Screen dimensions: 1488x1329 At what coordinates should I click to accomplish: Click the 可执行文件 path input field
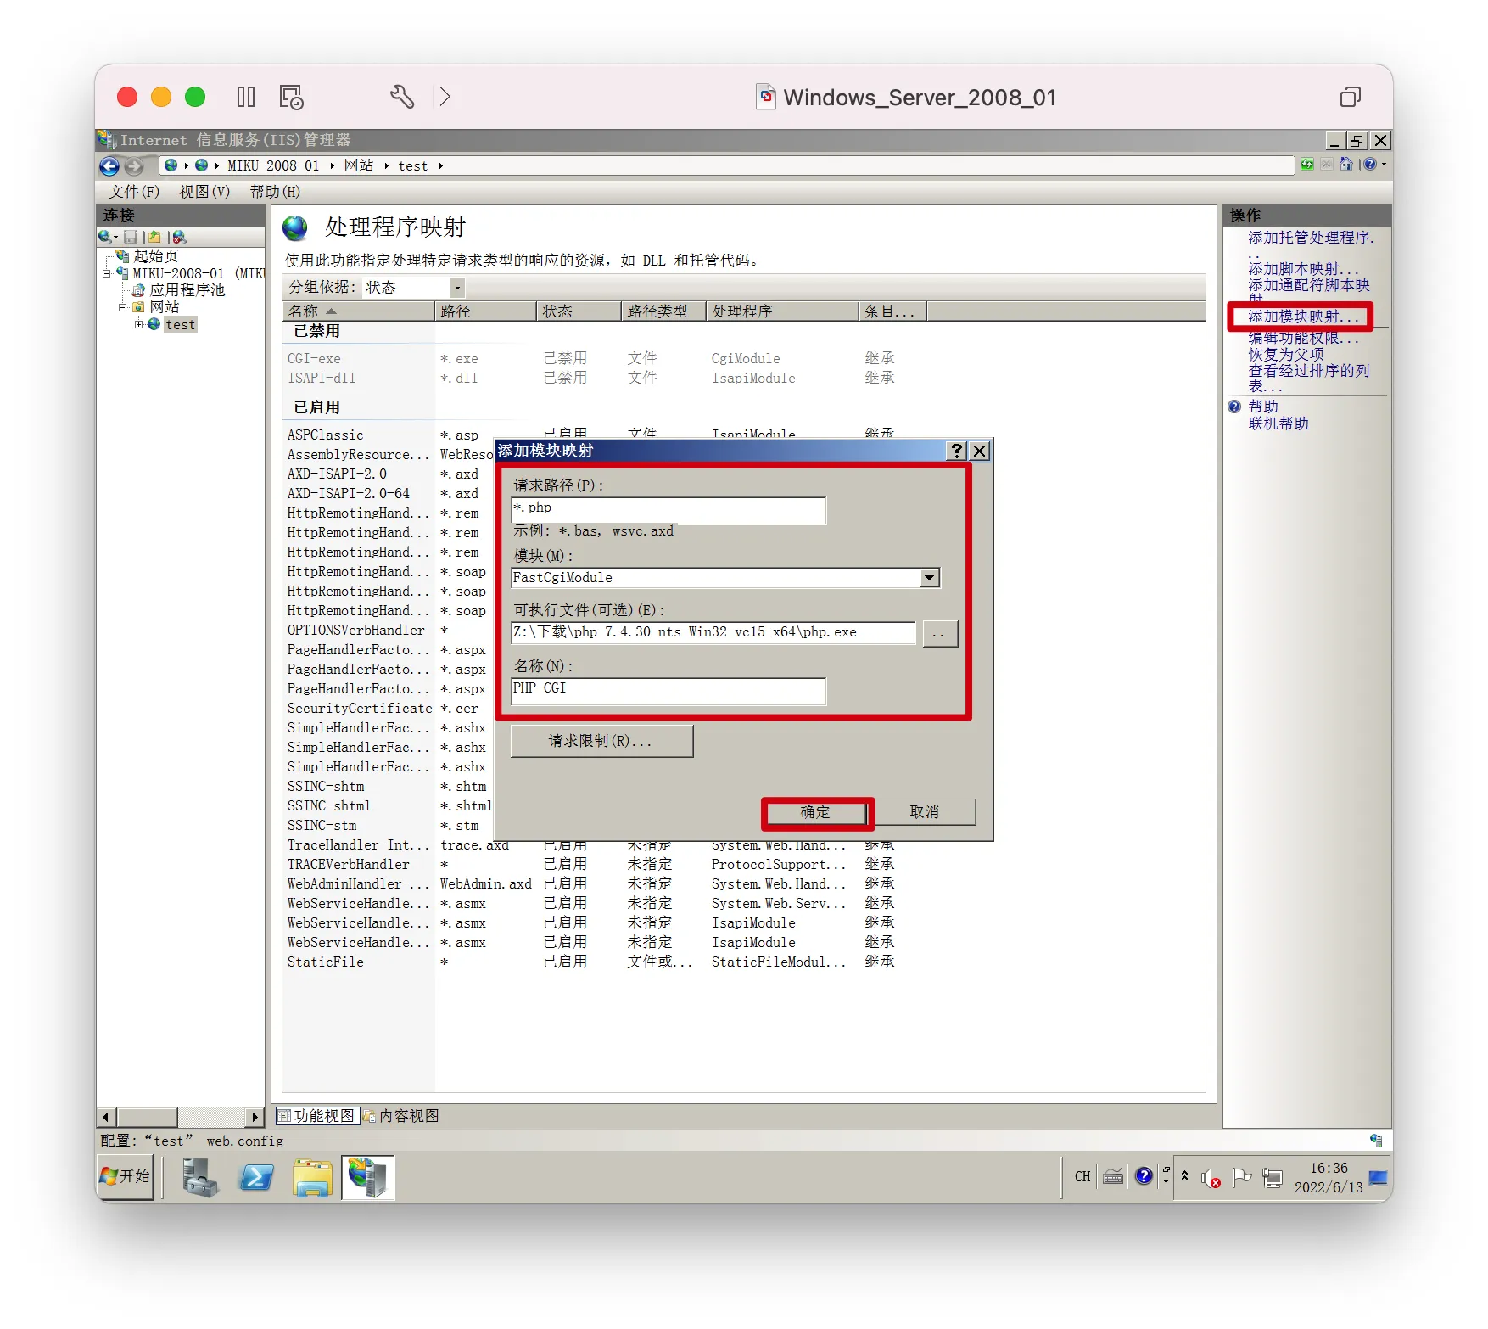(713, 632)
